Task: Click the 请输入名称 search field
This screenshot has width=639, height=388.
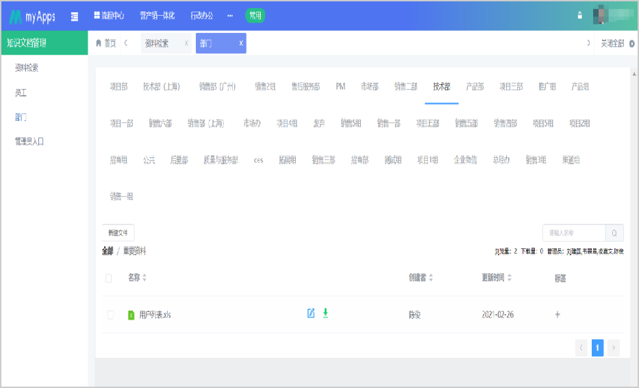Action: pos(574,233)
